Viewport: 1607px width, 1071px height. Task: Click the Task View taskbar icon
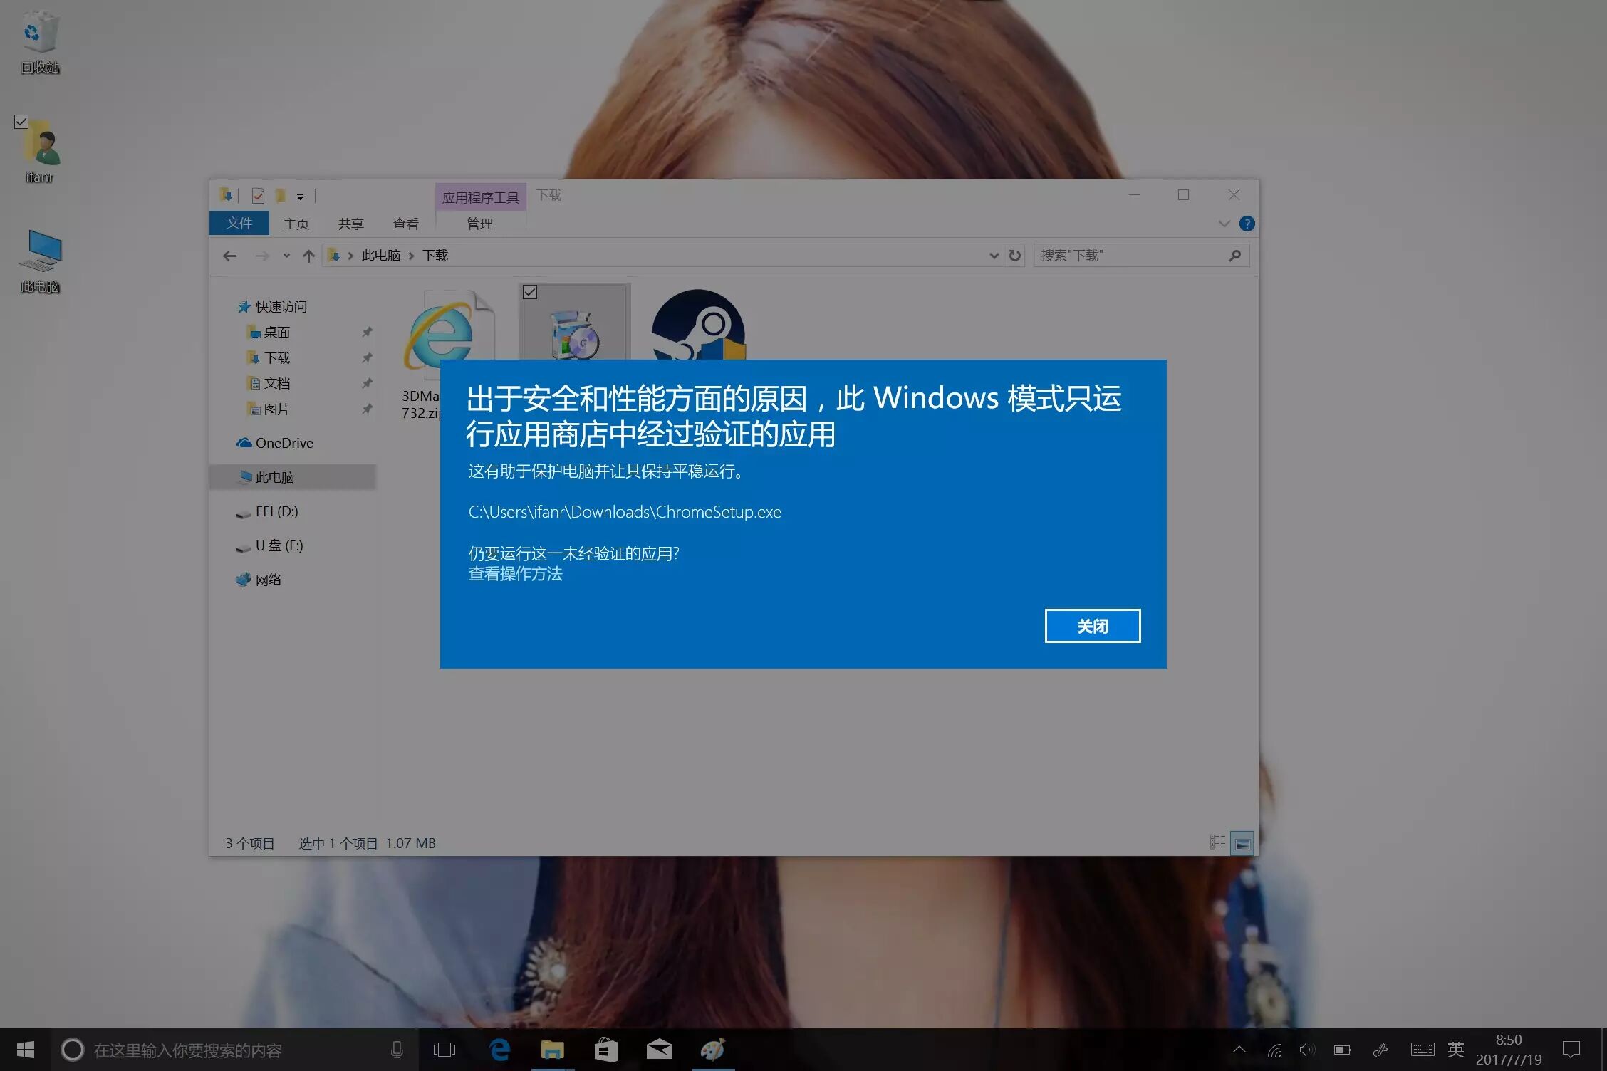point(444,1050)
